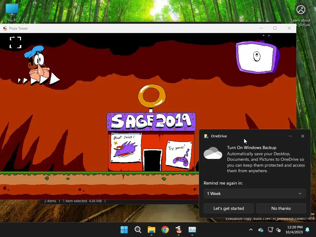This screenshot has width=316, height=237.
Task: Open the notifications bell icon
Action: (308, 230)
